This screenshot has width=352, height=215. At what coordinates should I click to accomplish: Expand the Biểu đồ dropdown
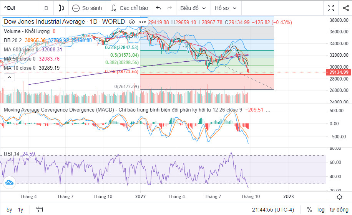(193, 8)
